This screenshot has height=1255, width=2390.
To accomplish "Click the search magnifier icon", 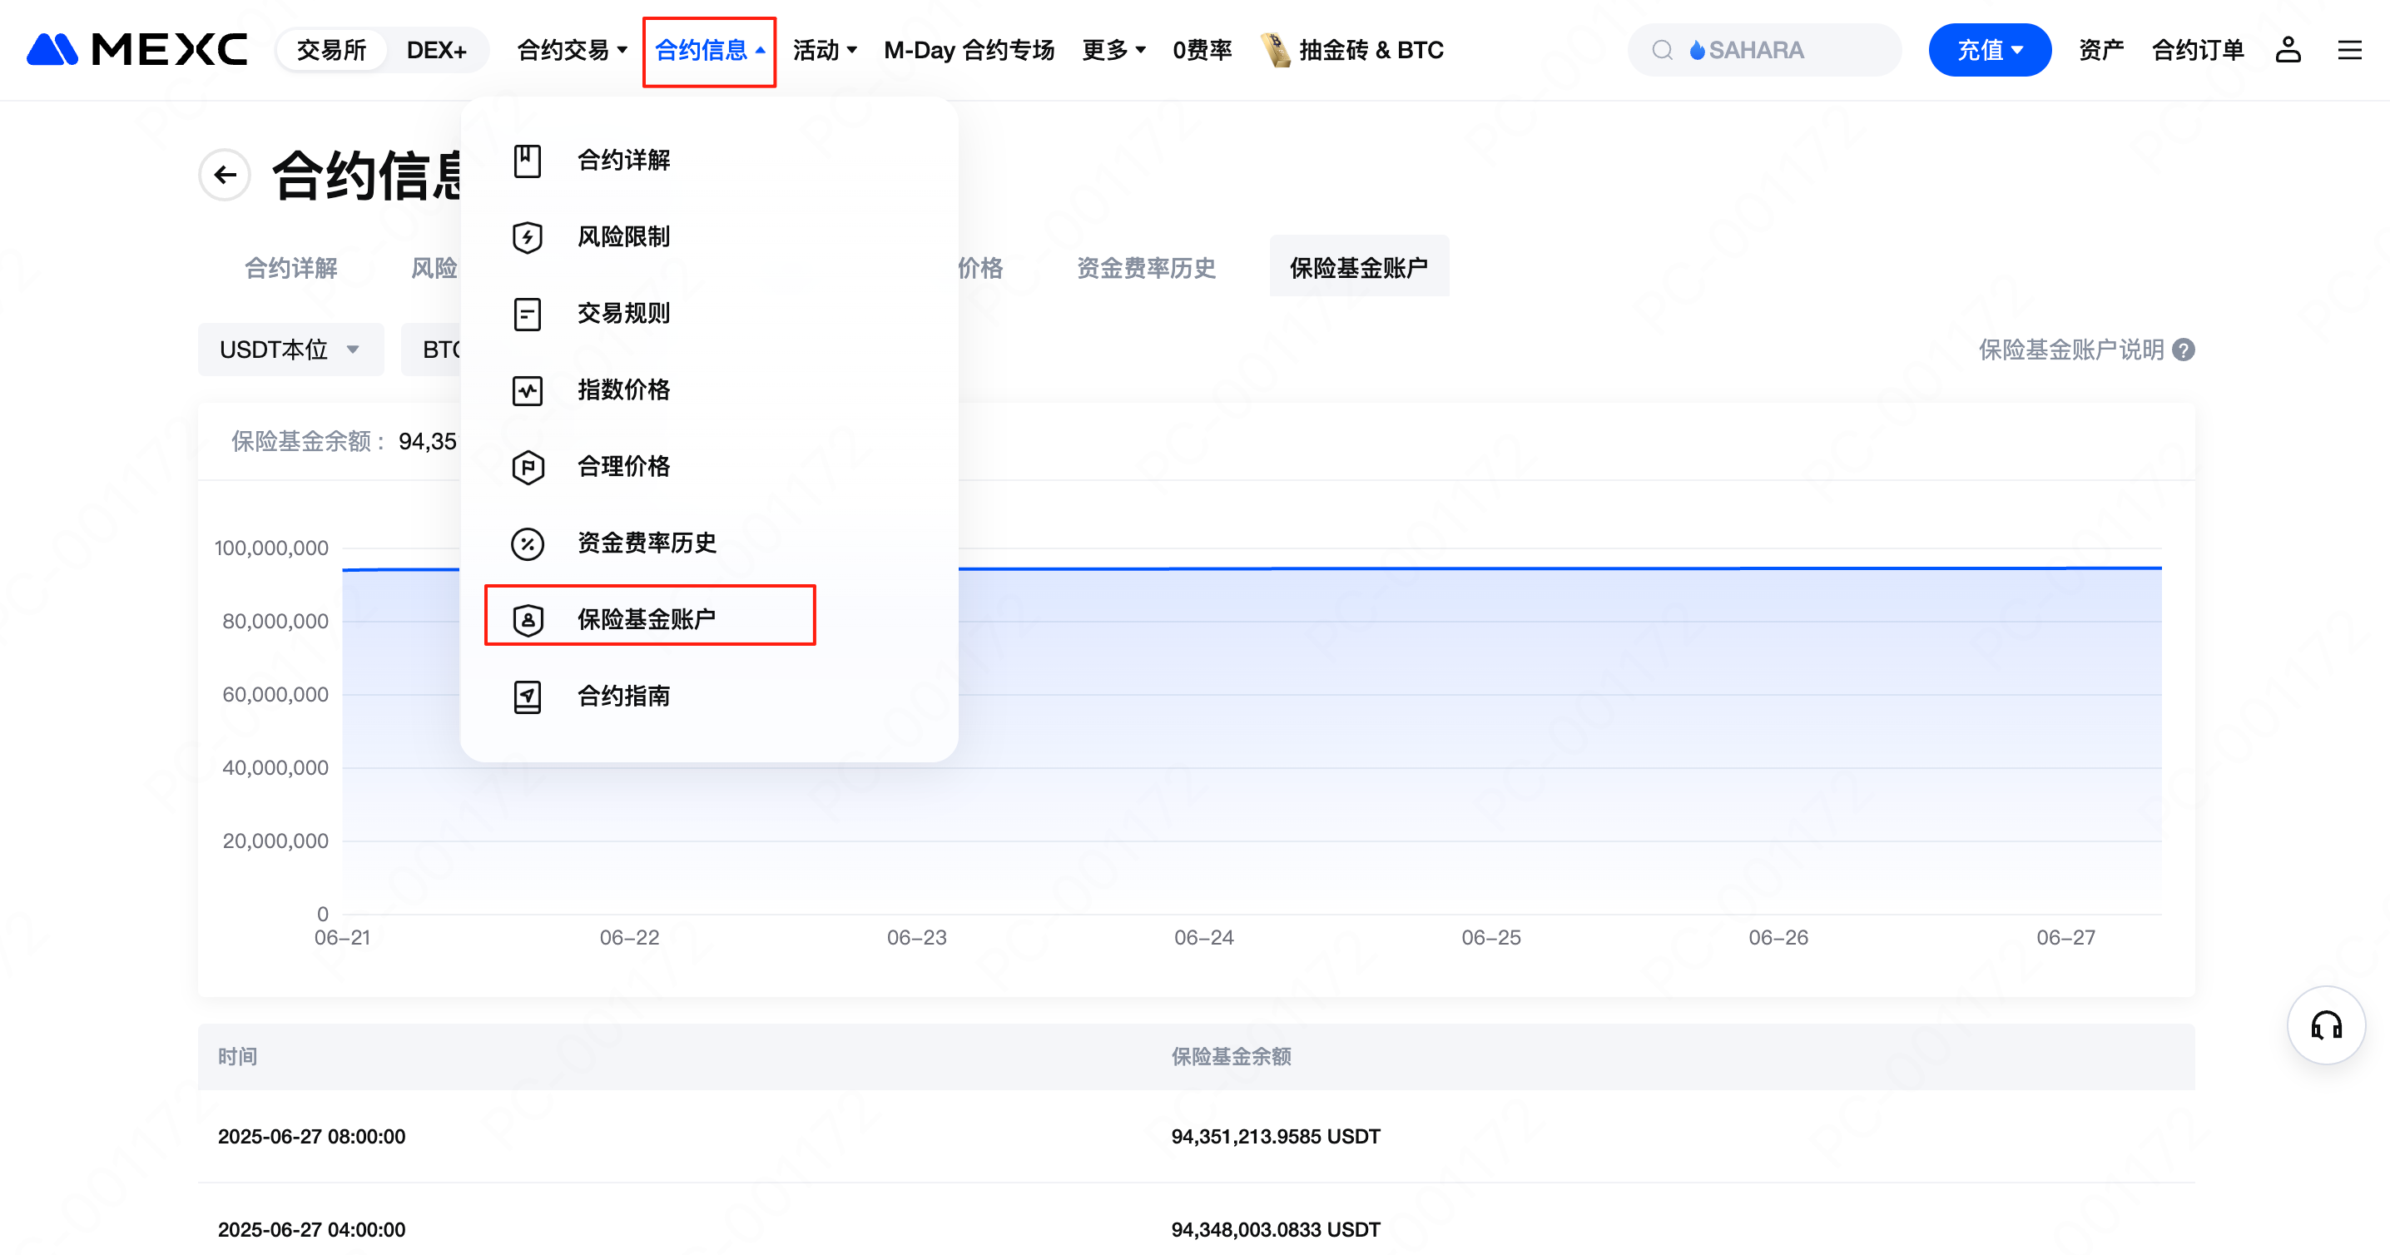I will (x=1662, y=50).
